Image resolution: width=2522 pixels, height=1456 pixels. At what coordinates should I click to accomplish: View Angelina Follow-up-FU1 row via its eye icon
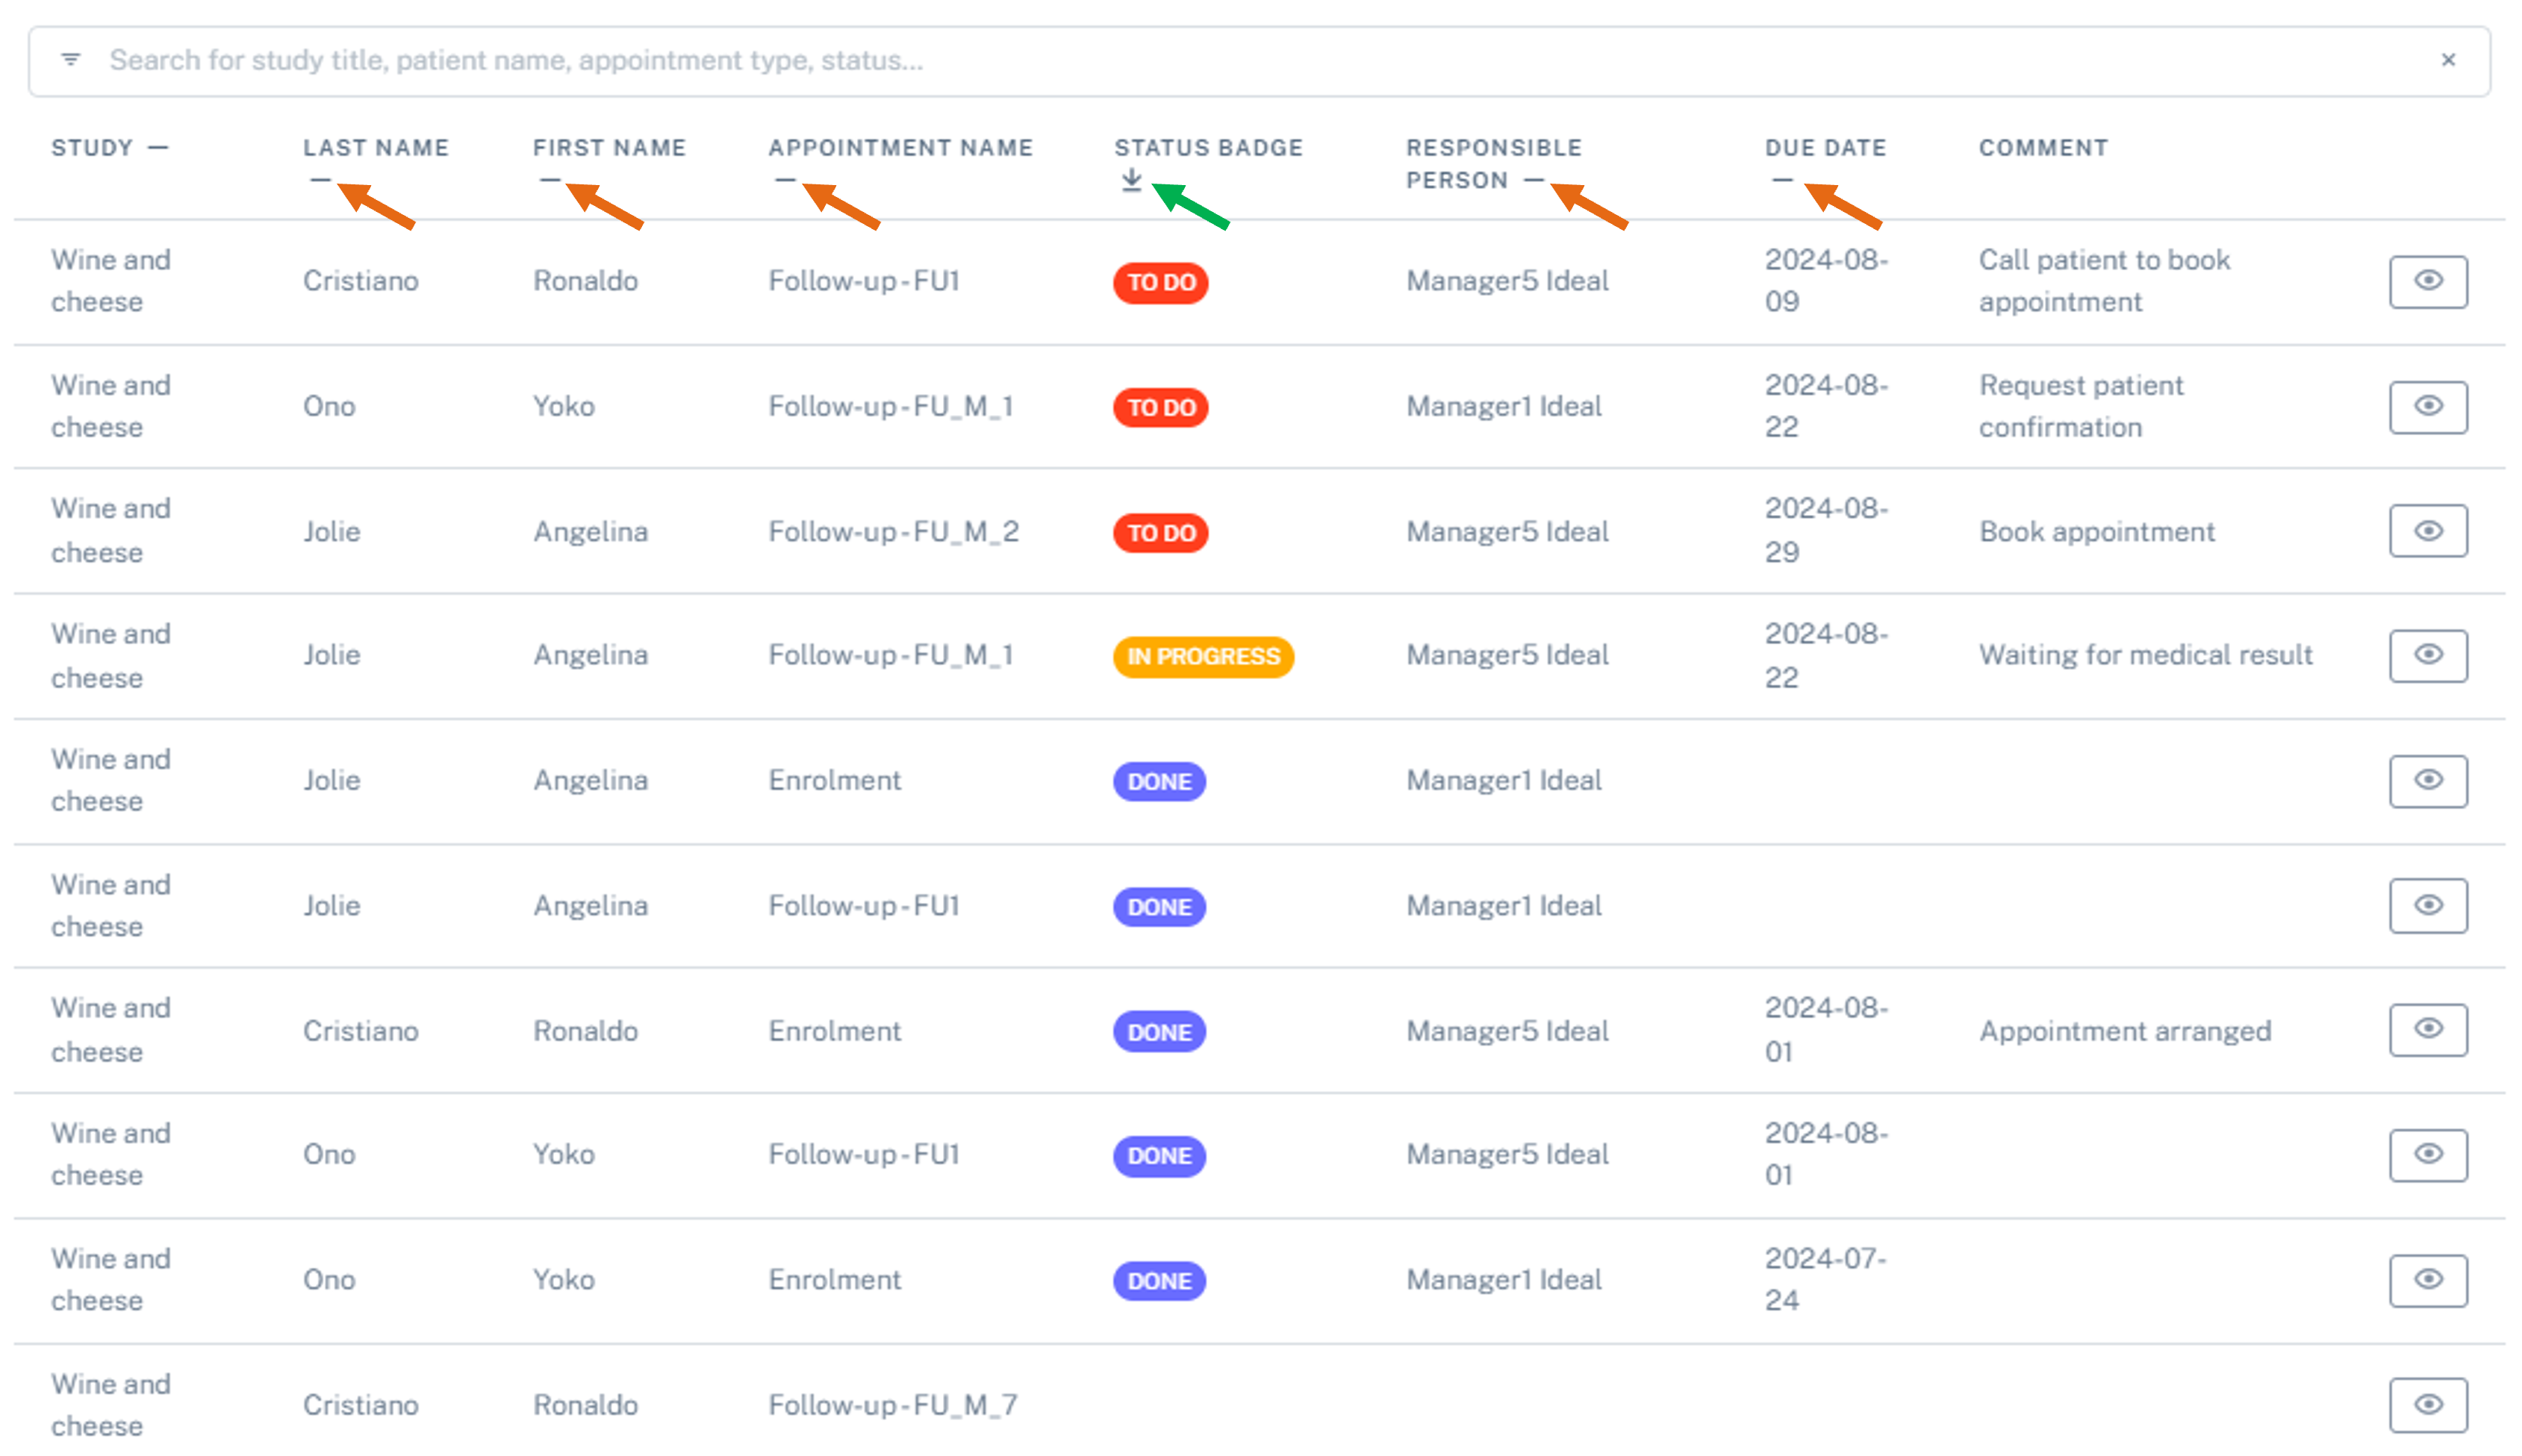[x=2428, y=906]
